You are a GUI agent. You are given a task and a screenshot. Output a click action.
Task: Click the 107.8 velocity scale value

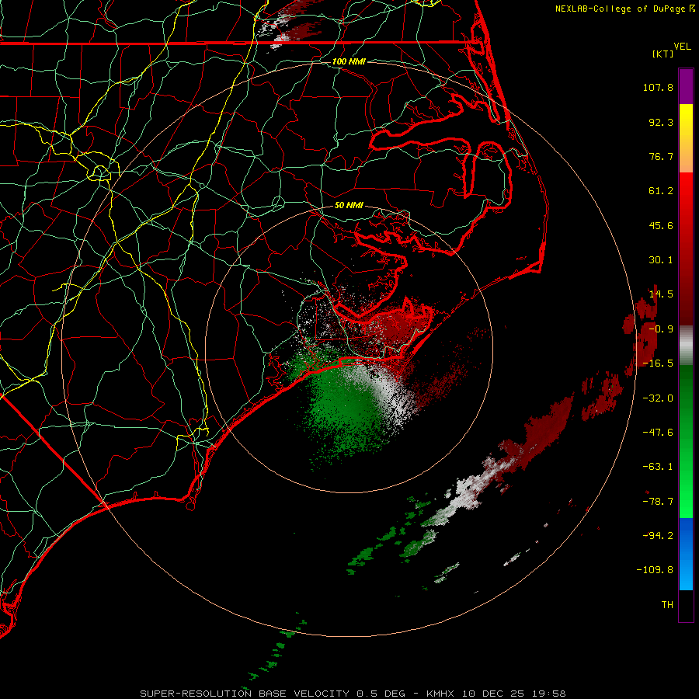coord(658,87)
